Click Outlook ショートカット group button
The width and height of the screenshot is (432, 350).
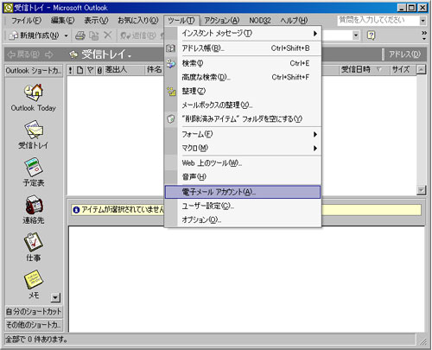click(x=34, y=71)
